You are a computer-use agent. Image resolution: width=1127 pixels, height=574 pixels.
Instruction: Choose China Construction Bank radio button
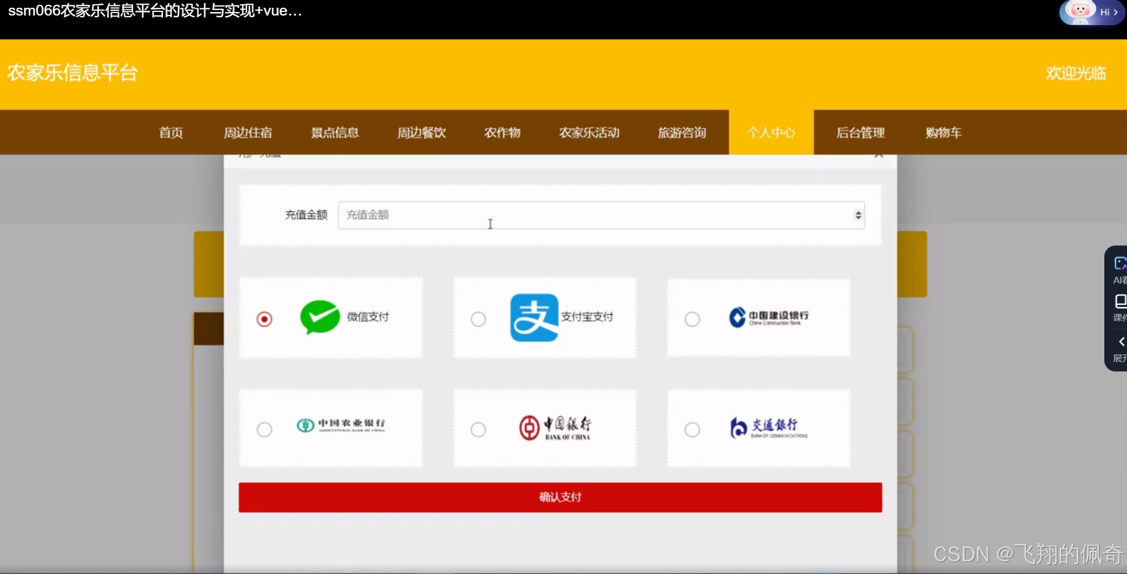tap(692, 319)
